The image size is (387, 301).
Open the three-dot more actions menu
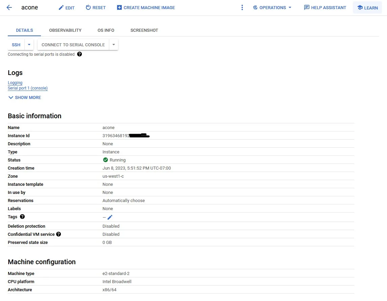click(242, 7)
